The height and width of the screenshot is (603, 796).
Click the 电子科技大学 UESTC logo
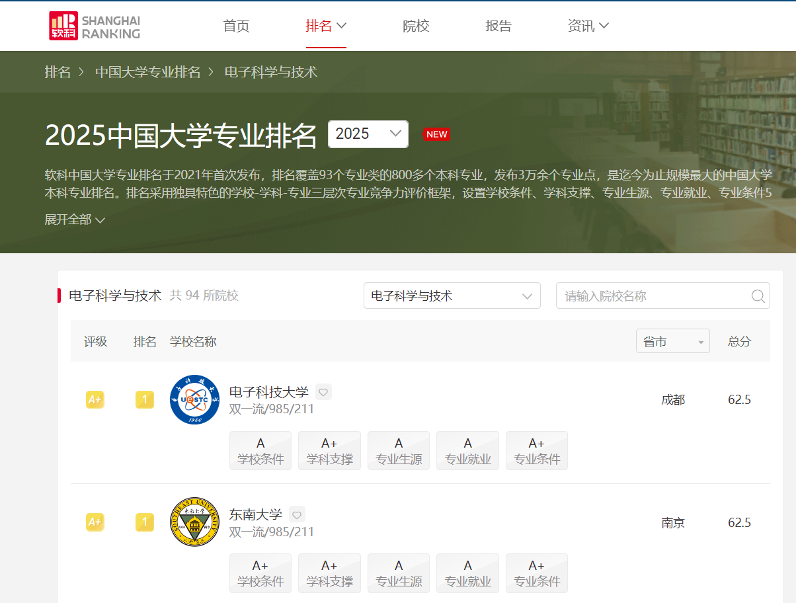[194, 399]
